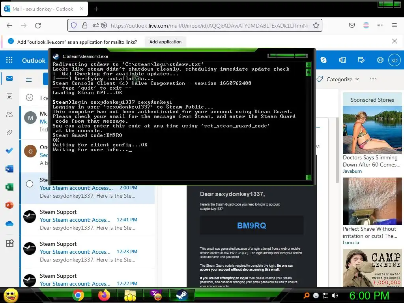Click the Firefox address bar URL
Viewport: 404px width, 303px height.
click(x=210, y=26)
